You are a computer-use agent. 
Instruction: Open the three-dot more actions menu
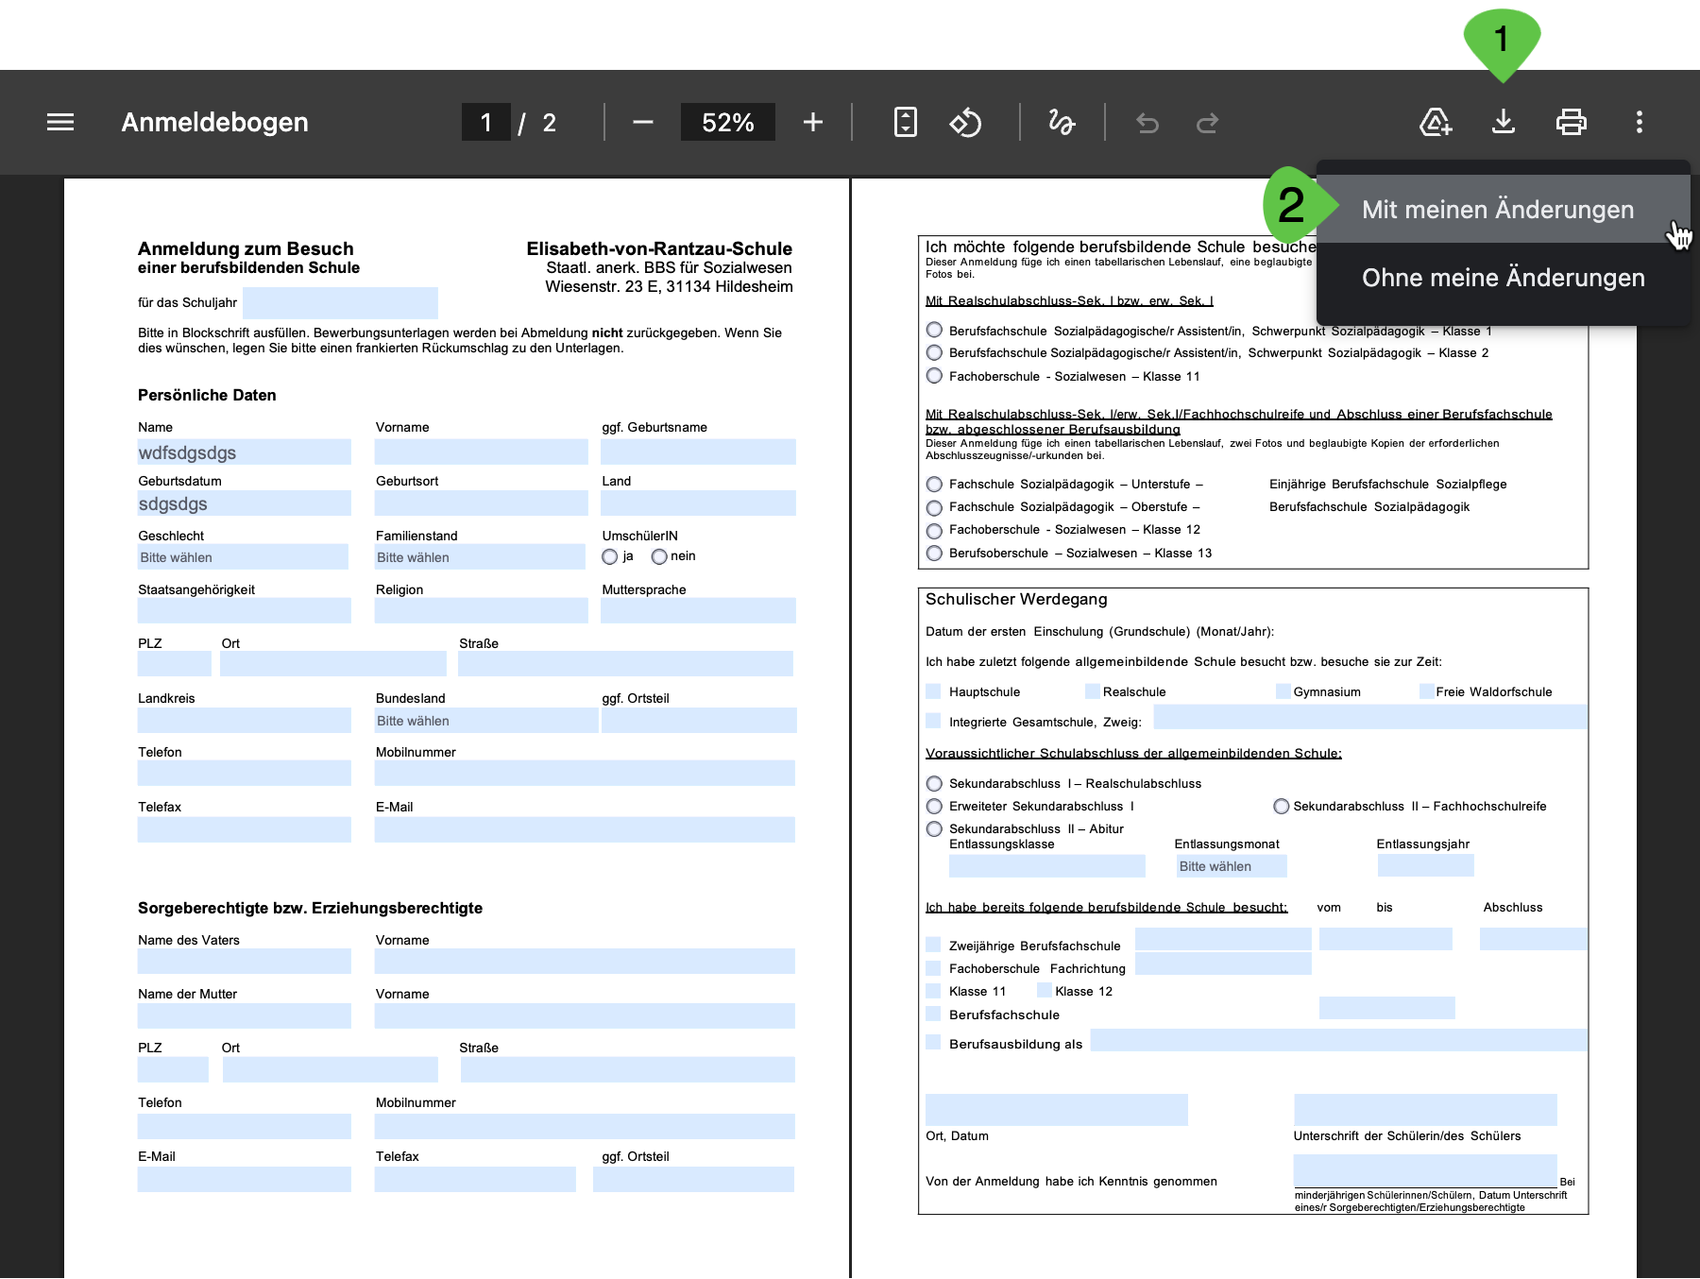click(1640, 122)
